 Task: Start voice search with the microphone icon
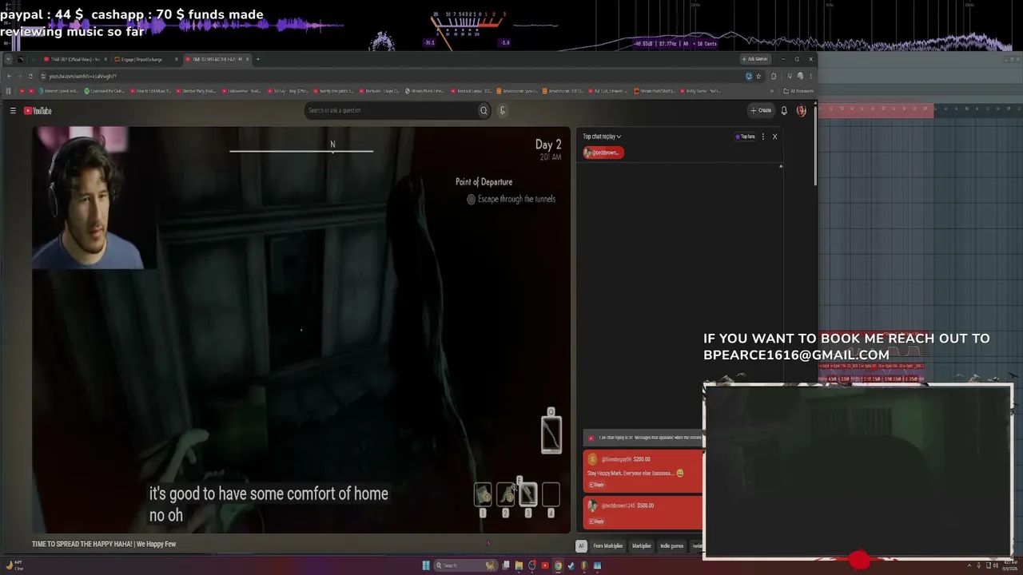click(x=502, y=111)
